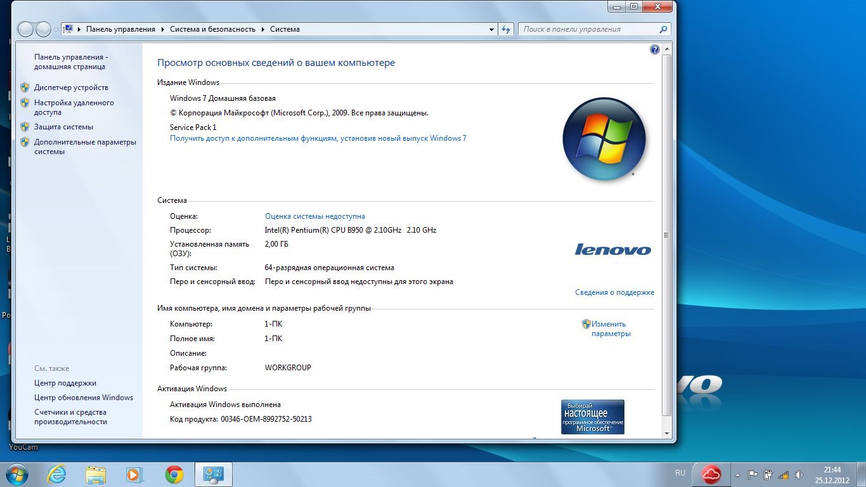Click the genuine Microsoft software badge

click(x=593, y=417)
